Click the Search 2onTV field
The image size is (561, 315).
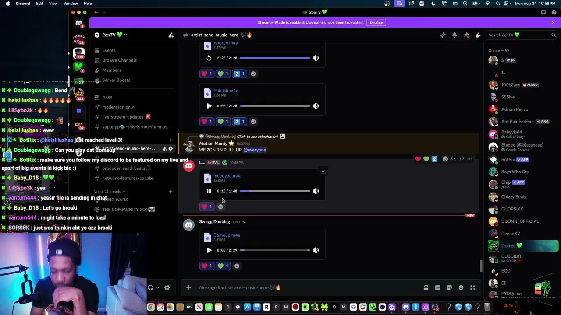coord(522,35)
